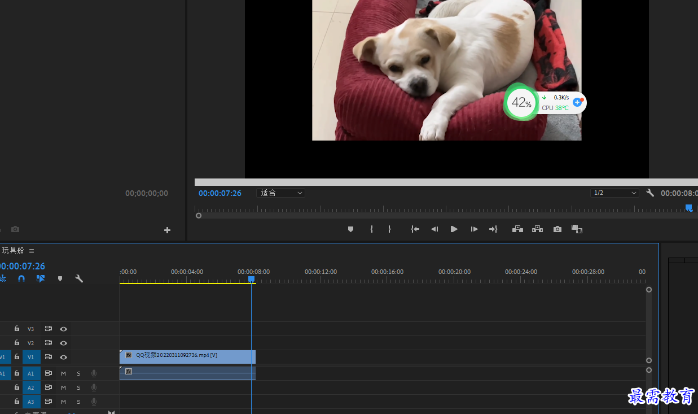698x414 pixels.
Task: Enable voice-over record on A1
Action: [94, 373]
